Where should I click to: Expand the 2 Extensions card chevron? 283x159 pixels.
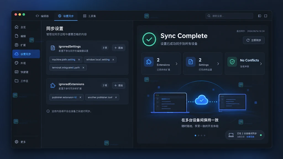(x=177, y=64)
